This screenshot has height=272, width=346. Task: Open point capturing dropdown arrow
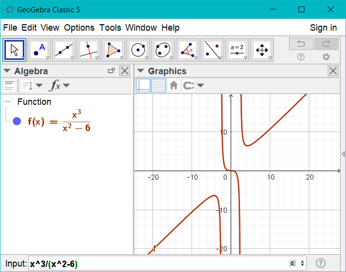point(200,85)
